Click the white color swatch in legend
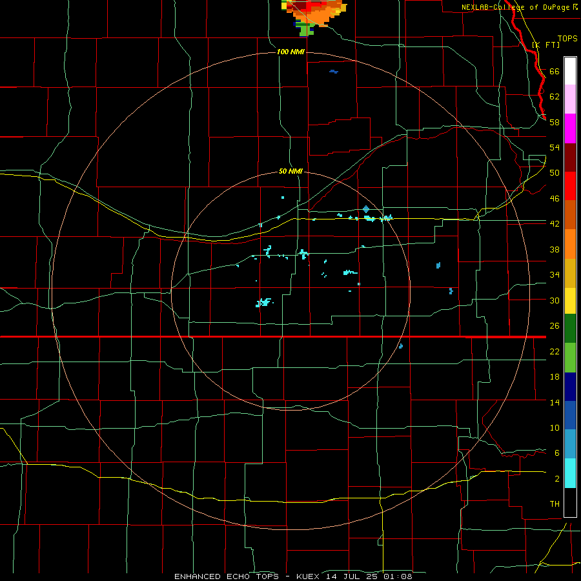The image size is (581, 581). point(570,71)
